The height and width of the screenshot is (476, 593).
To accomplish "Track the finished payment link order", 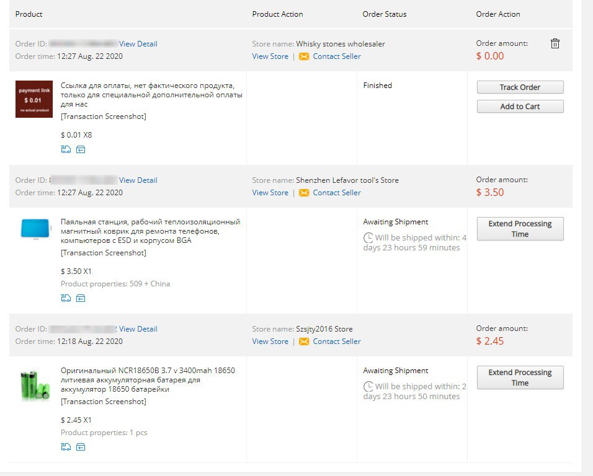I will click(x=520, y=87).
